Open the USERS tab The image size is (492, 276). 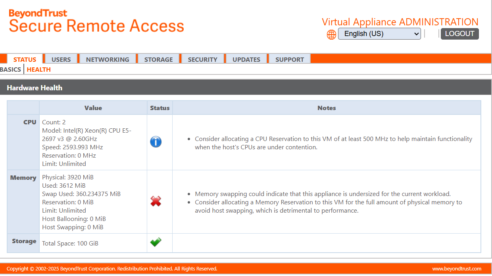tap(61, 59)
